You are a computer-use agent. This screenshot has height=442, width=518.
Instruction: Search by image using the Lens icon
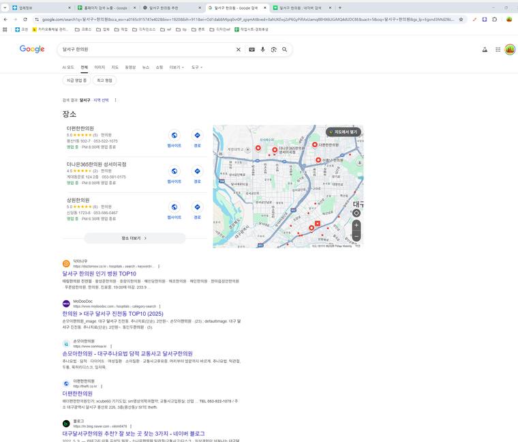tap(273, 50)
